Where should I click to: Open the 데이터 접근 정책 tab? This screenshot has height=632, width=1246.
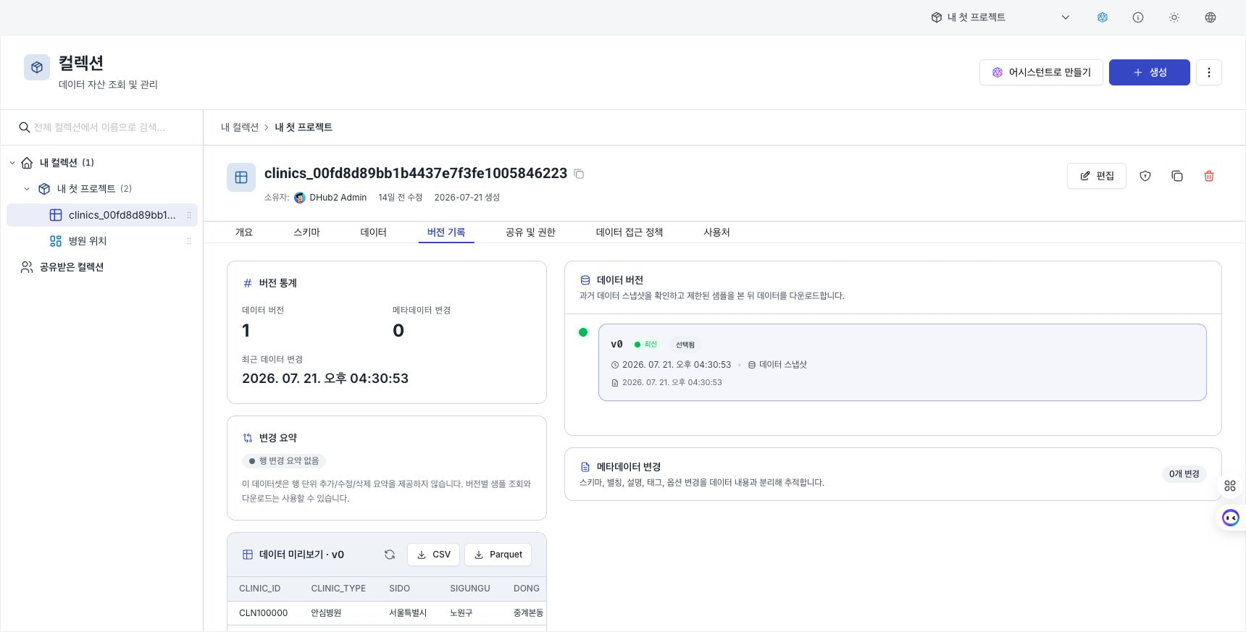[x=630, y=232]
